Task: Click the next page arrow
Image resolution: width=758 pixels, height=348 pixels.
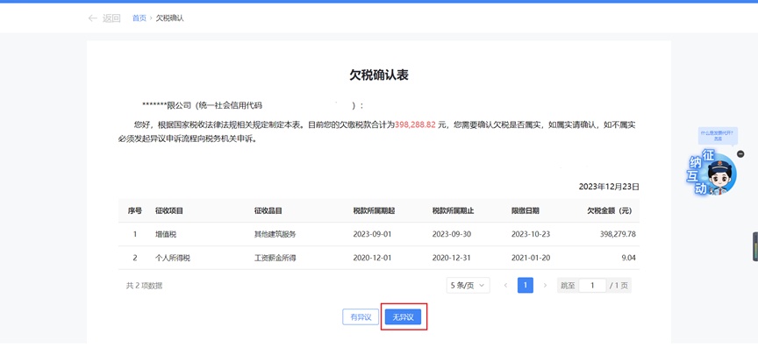Action: tap(545, 285)
